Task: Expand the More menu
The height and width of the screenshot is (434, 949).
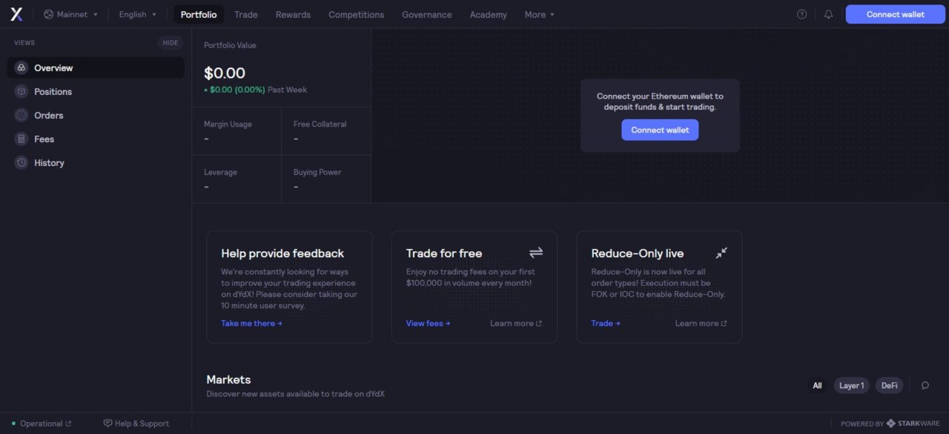Action: tap(539, 14)
